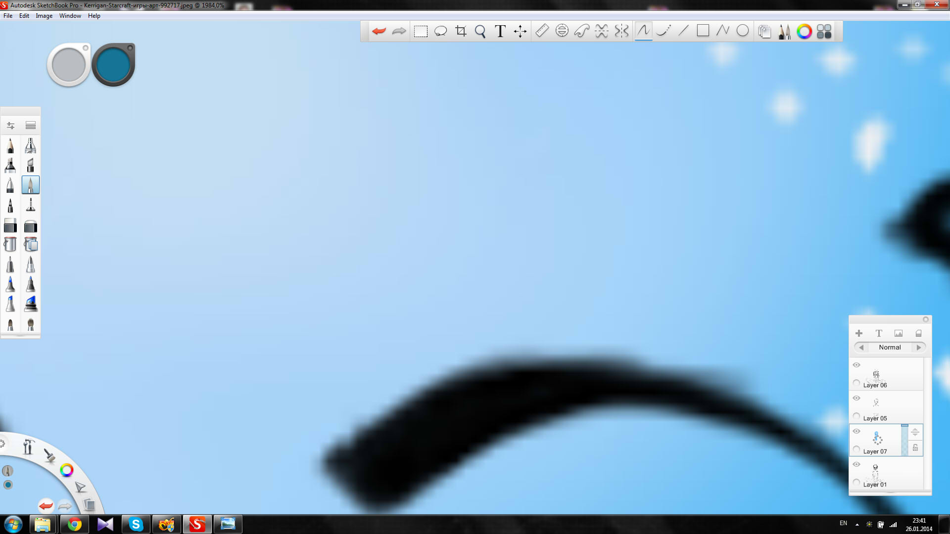Enable vertical symmetry drawing
The height and width of the screenshot is (534, 950).
(x=621, y=31)
